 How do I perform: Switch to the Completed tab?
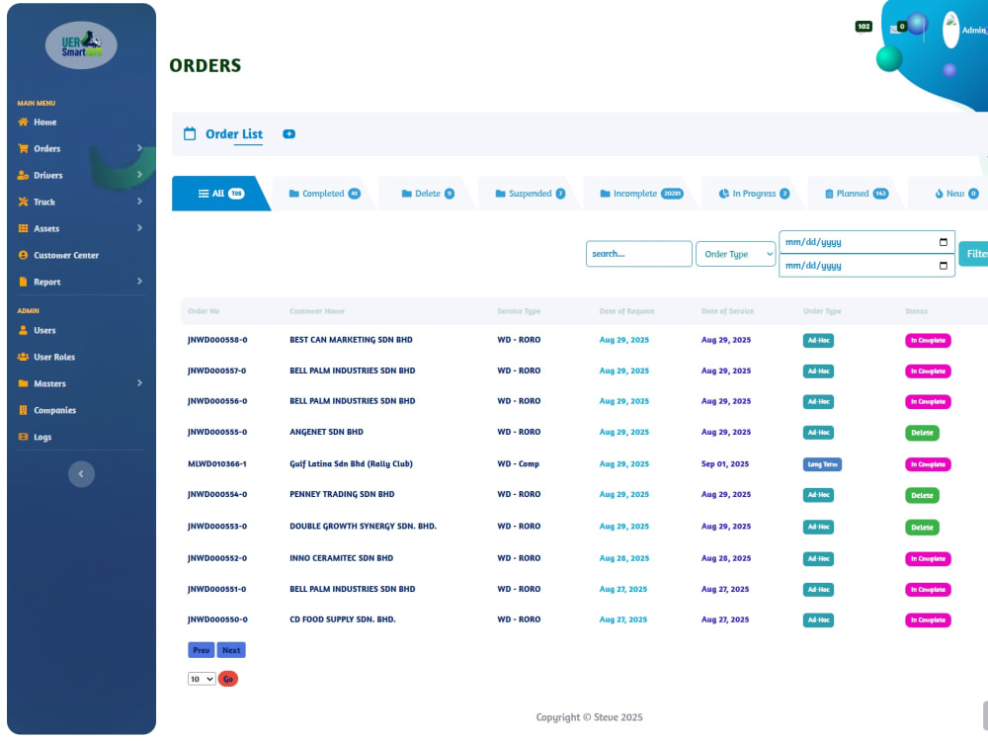[x=324, y=194]
